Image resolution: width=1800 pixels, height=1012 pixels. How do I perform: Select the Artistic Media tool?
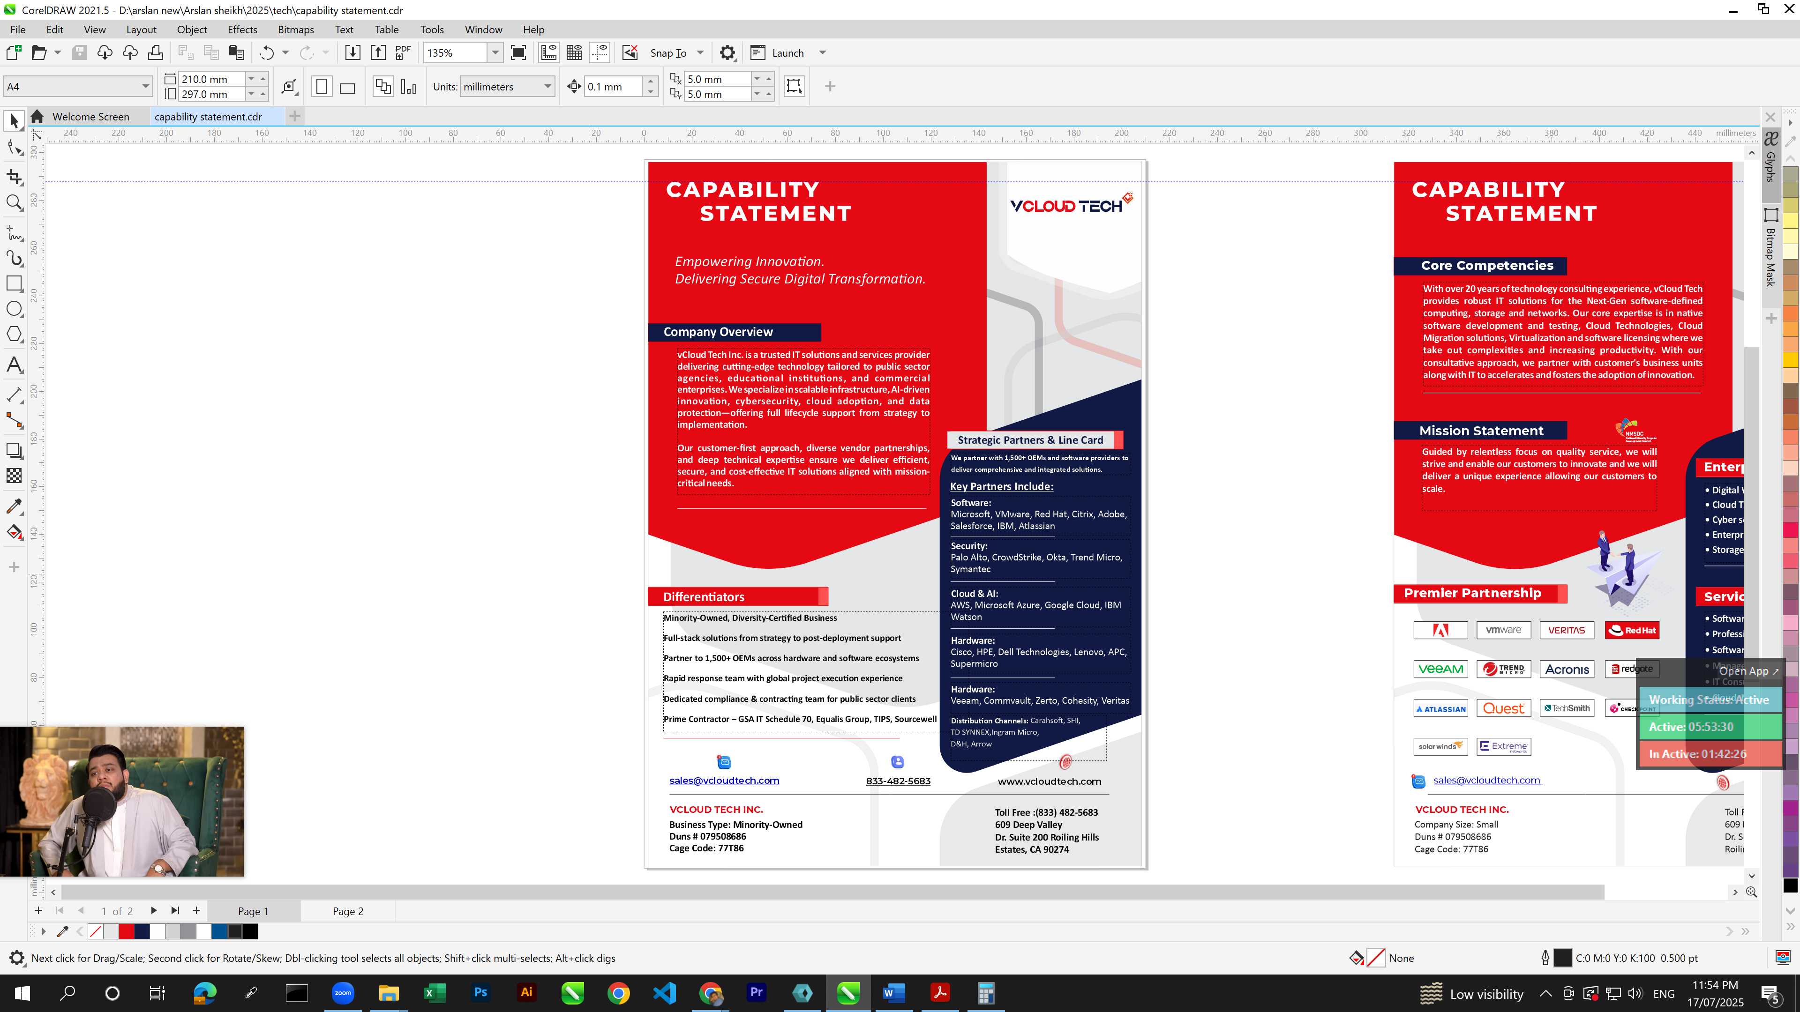(x=14, y=258)
